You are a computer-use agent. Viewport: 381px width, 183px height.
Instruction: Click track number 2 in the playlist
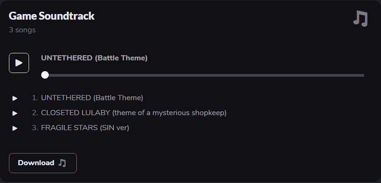[35, 113]
